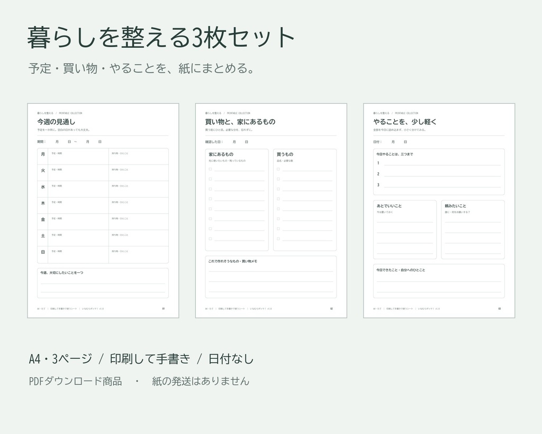Select the 木 row label in the weekly table

tap(43, 203)
